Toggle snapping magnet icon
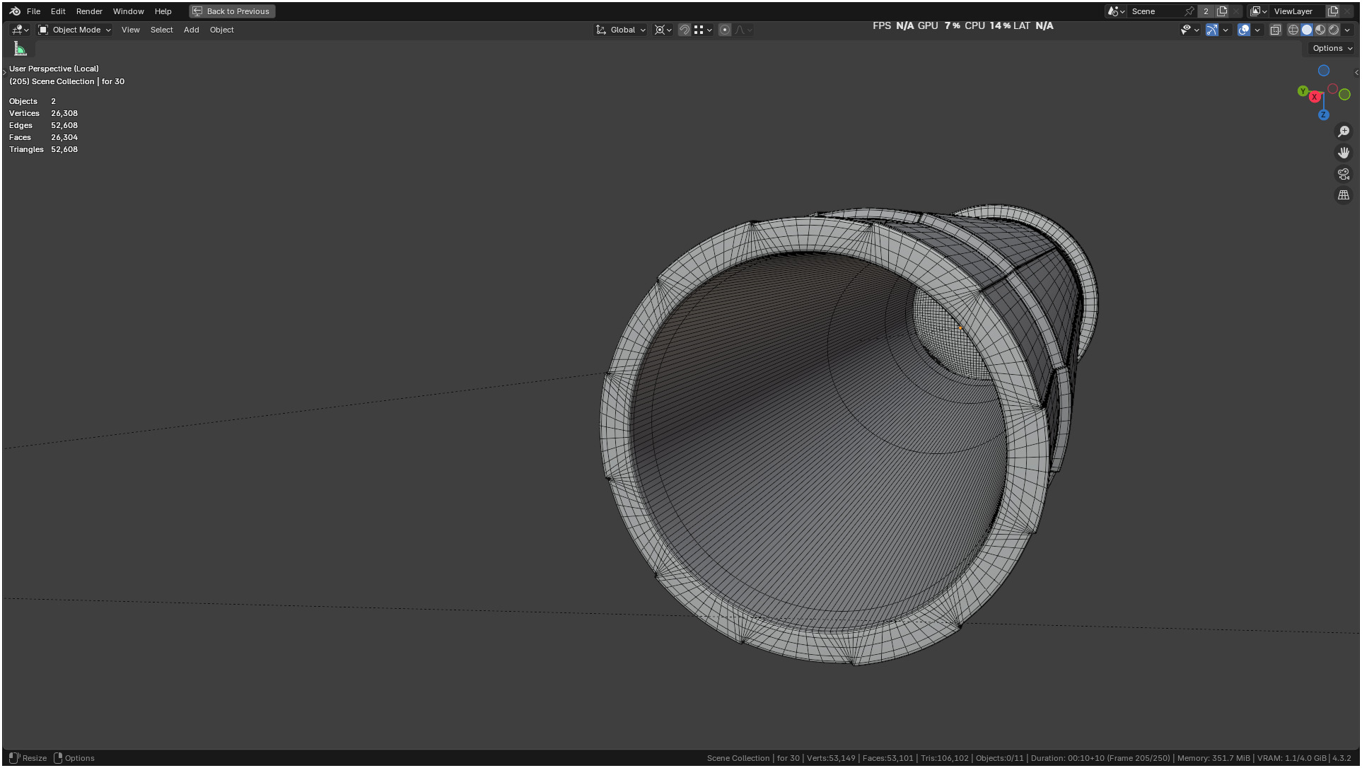 pos(684,30)
